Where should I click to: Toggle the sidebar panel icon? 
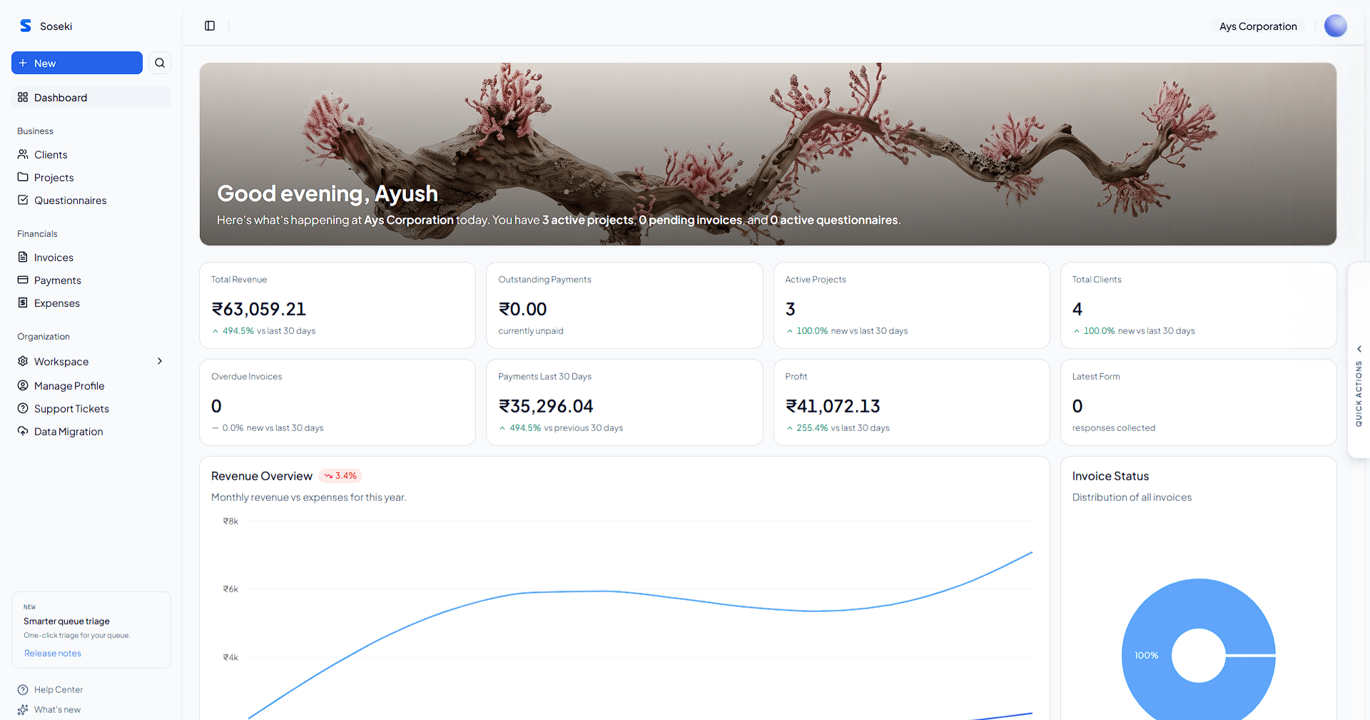pyautogui.click(x=210, y=26)
